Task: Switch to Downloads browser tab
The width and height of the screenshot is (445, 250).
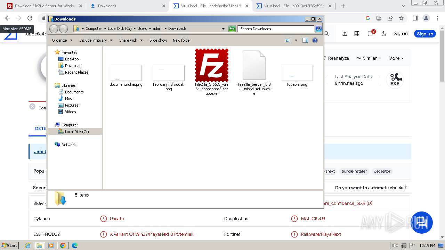Action: point(127,6)
